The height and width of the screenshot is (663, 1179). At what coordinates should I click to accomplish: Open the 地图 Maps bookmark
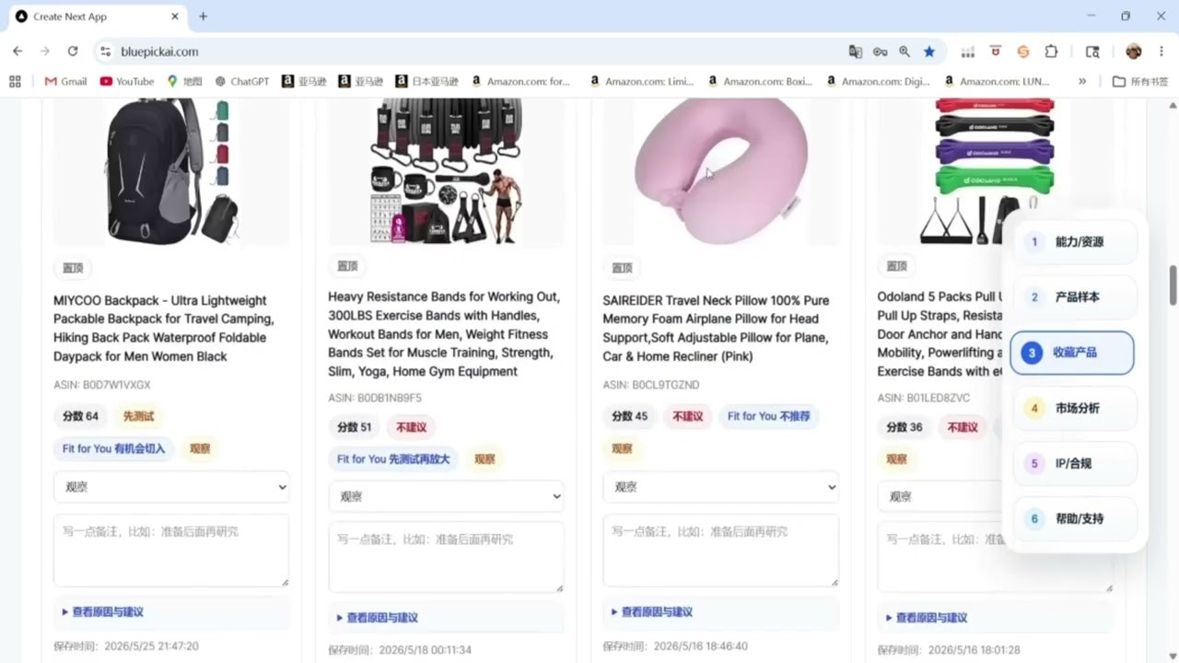coord(184,81)
